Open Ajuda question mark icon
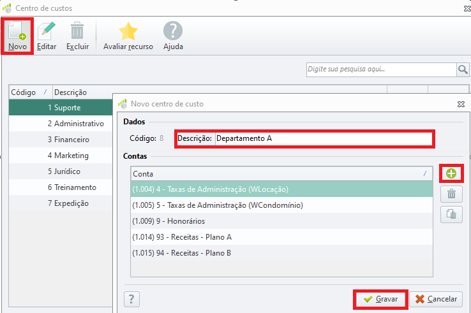Image resolution: width=471 pixels, height=313 pixels. 173,31
